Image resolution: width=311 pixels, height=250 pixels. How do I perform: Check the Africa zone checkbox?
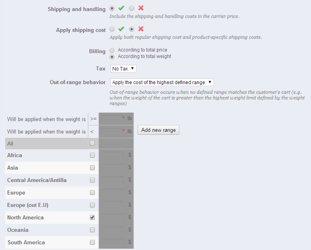click(92, 155)
